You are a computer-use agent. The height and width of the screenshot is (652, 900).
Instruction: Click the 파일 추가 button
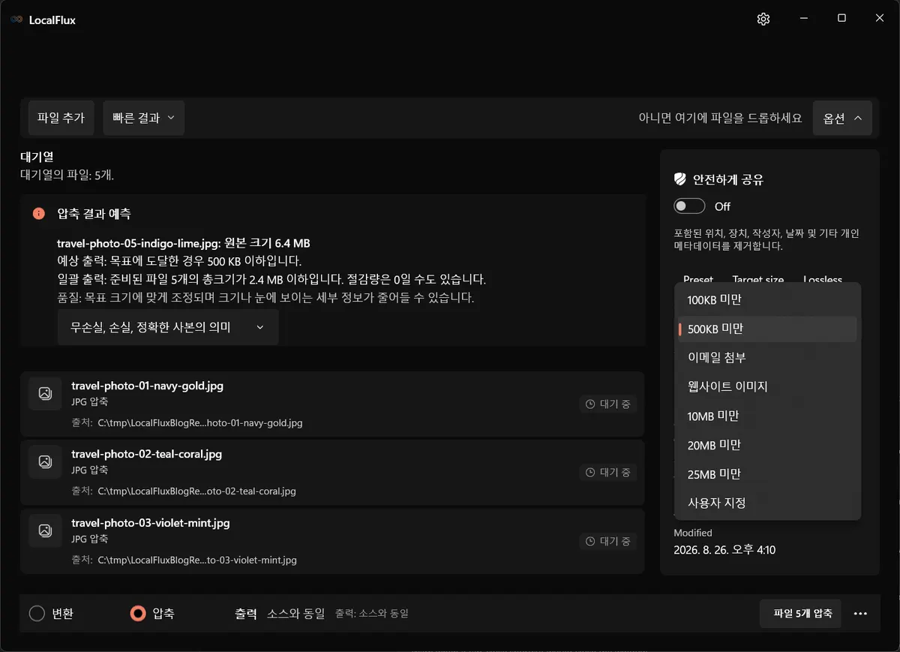click(x=61, y=118)
